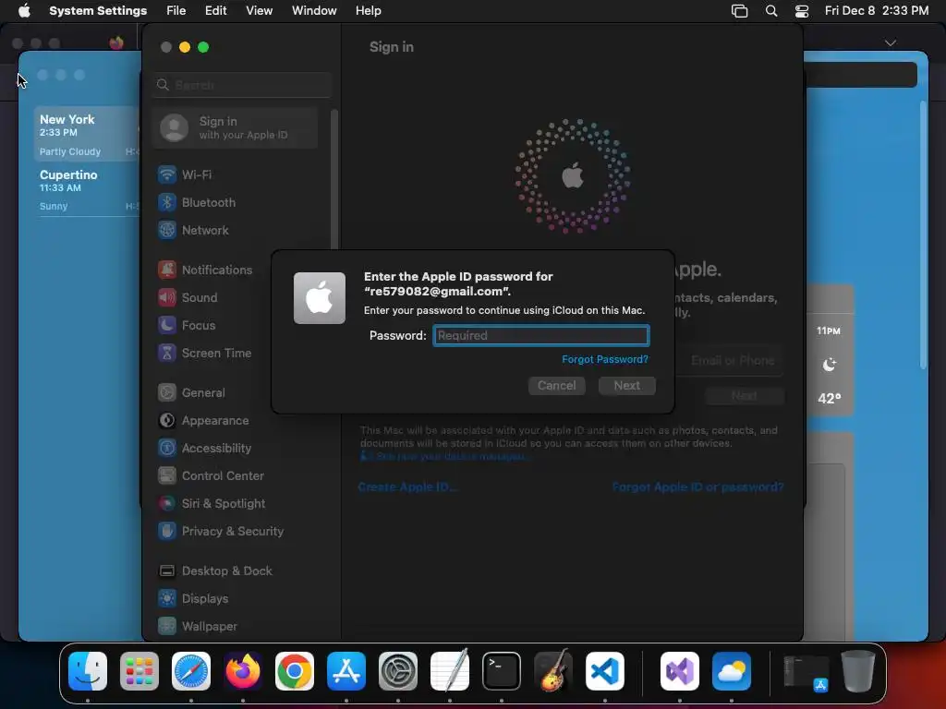Screen dimensions: 946x709
Task: Open Notifications settings in sidebar
Action: (x=205, y=270)
